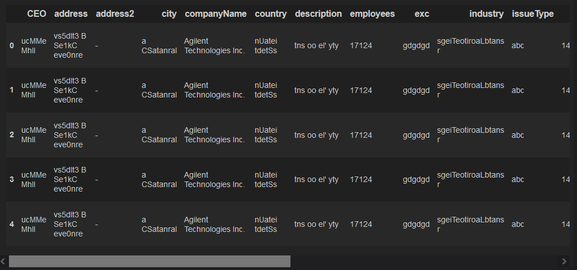Click row index 1

click(12, 90)
